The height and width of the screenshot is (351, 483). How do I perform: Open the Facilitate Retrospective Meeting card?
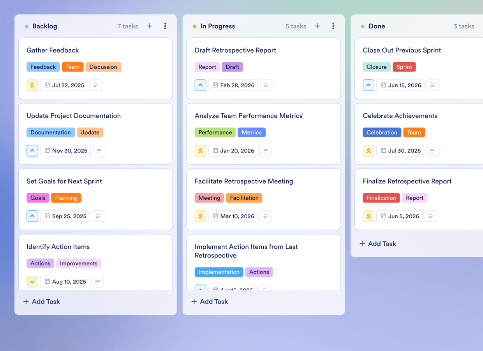click(x=243, y=181)
